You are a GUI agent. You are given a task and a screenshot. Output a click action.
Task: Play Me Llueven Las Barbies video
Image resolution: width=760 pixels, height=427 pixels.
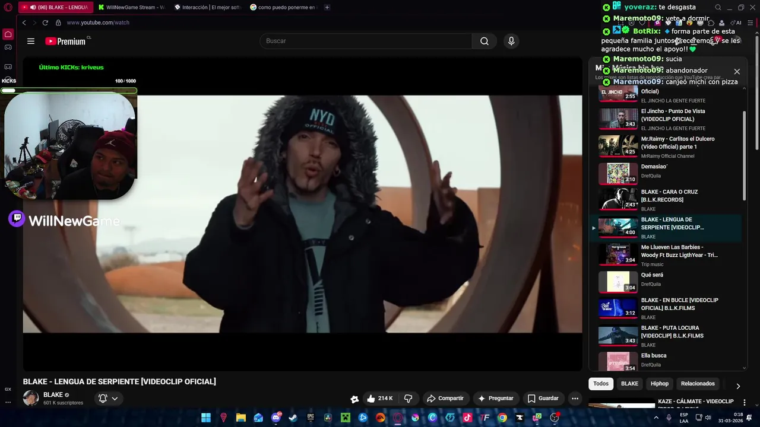point(670,255)
